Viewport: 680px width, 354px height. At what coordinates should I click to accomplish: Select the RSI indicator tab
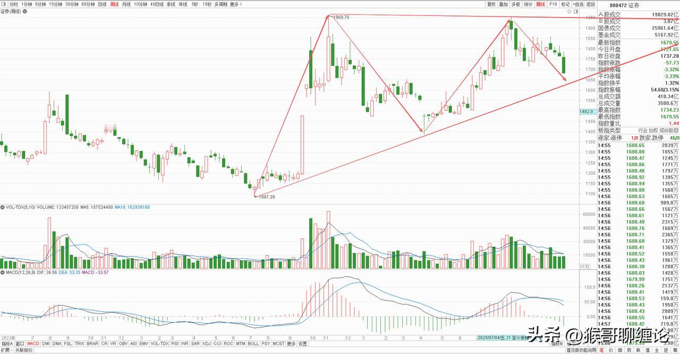point(175,343)
